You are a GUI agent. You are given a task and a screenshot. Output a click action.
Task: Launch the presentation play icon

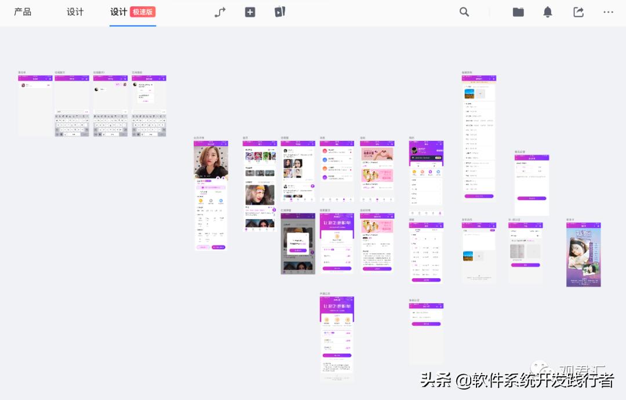[280, 12]
